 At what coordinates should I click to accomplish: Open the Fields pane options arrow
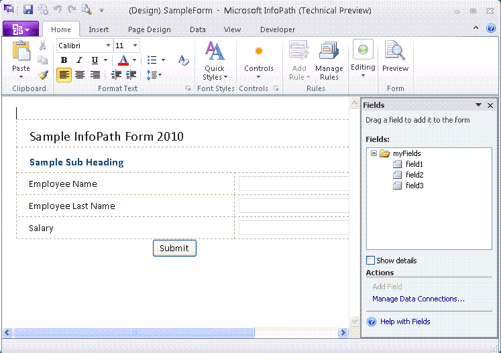click(x=478, y=105)
